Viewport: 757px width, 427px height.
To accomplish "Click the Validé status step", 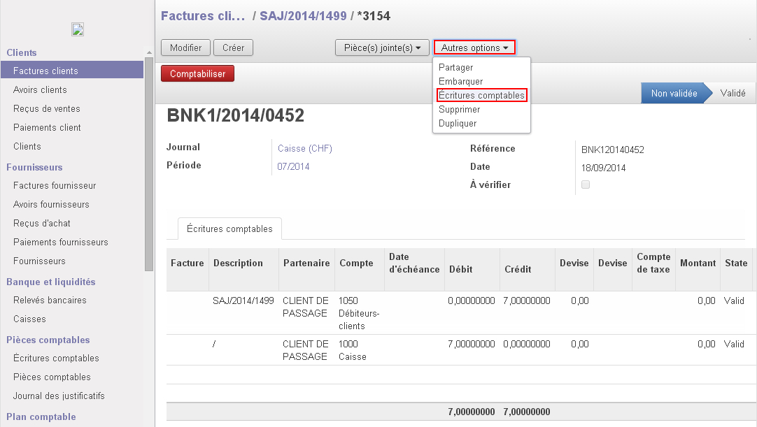I will [733, 93].
